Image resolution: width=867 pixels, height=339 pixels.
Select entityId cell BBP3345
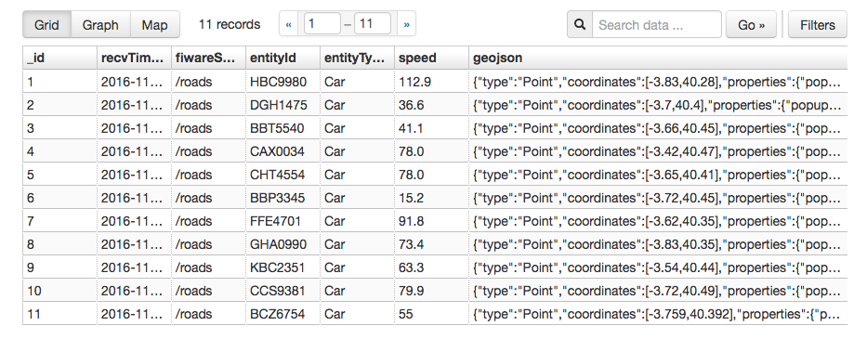click(x=282, y=198)
